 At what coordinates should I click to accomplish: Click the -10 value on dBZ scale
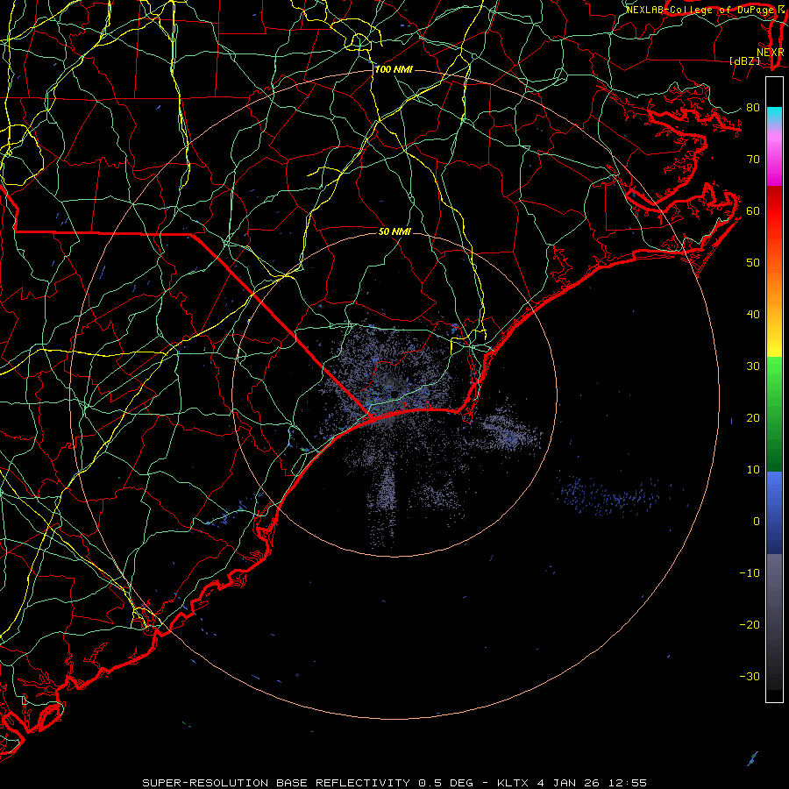750,573
